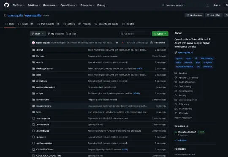
Task: Open the Releases heading link
Action: click(x=180, y=126)
